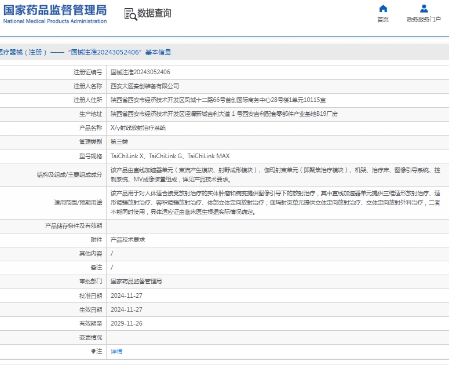449x365 pixels.
Task: Click the structure and composition description paragraph
Action: 275,175
